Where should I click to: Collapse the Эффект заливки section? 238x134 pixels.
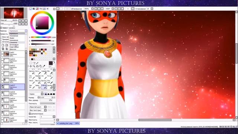click(x=1, y=28)
